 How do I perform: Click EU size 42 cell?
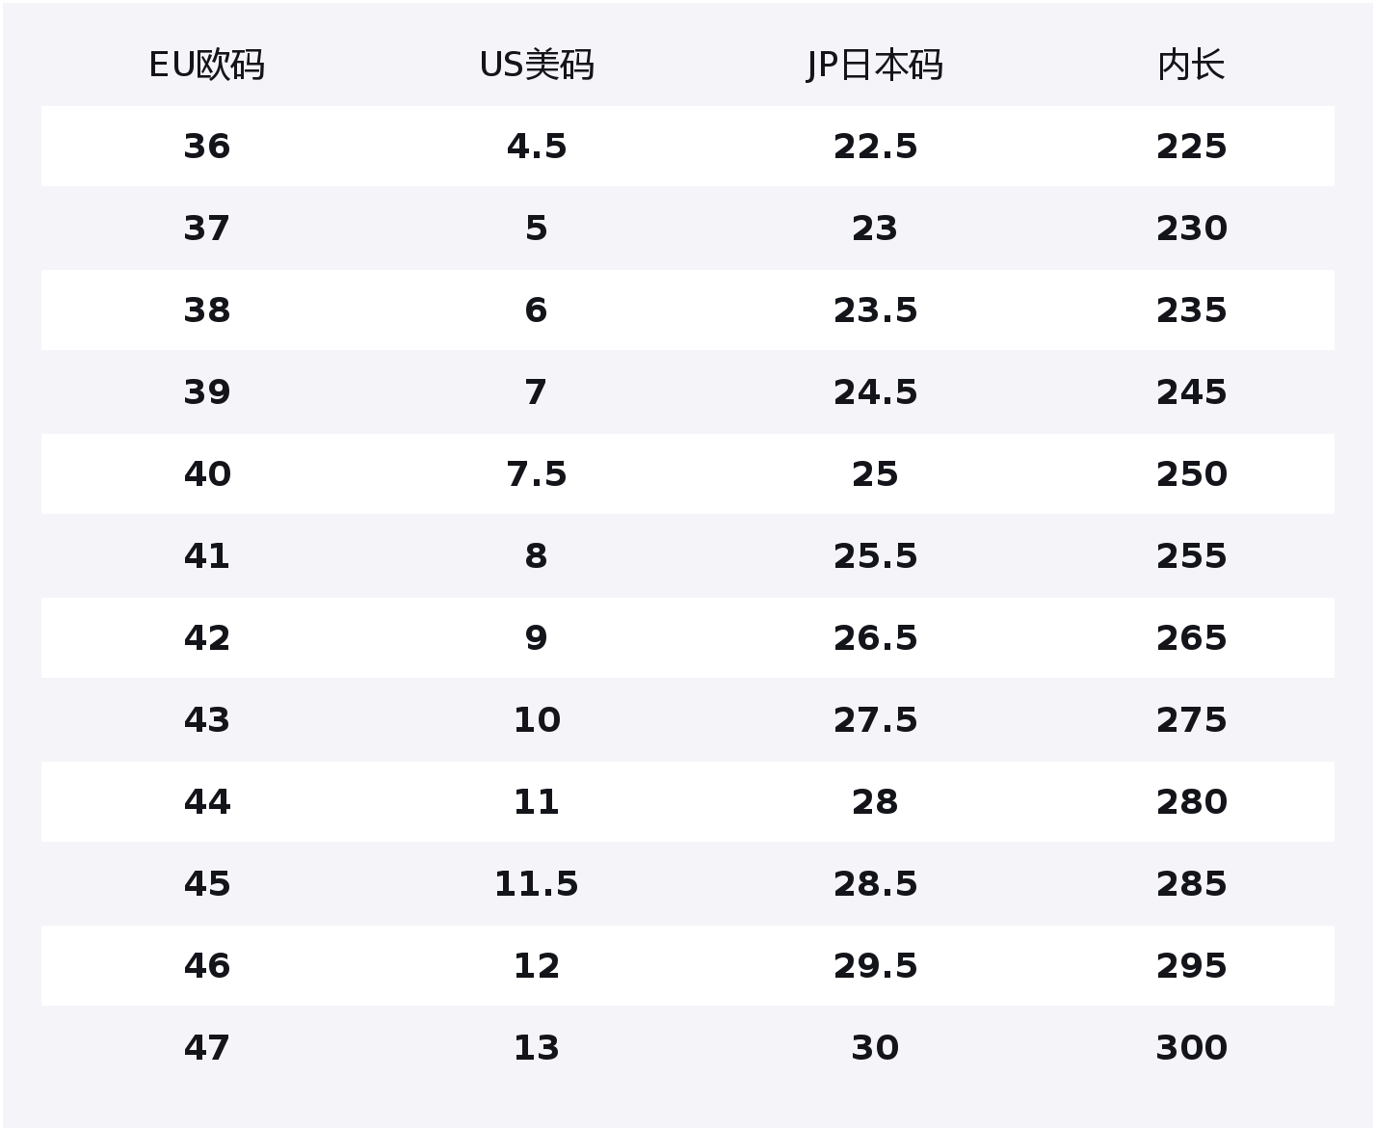pos(207,638)
